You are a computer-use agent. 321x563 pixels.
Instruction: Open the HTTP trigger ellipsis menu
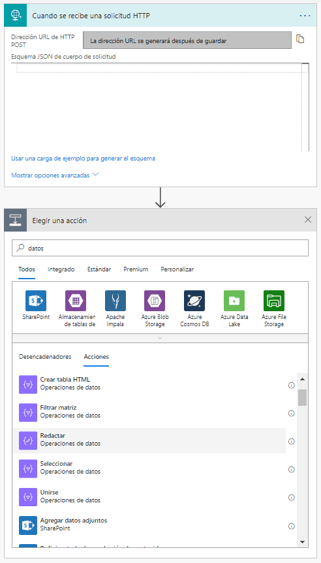305,16
